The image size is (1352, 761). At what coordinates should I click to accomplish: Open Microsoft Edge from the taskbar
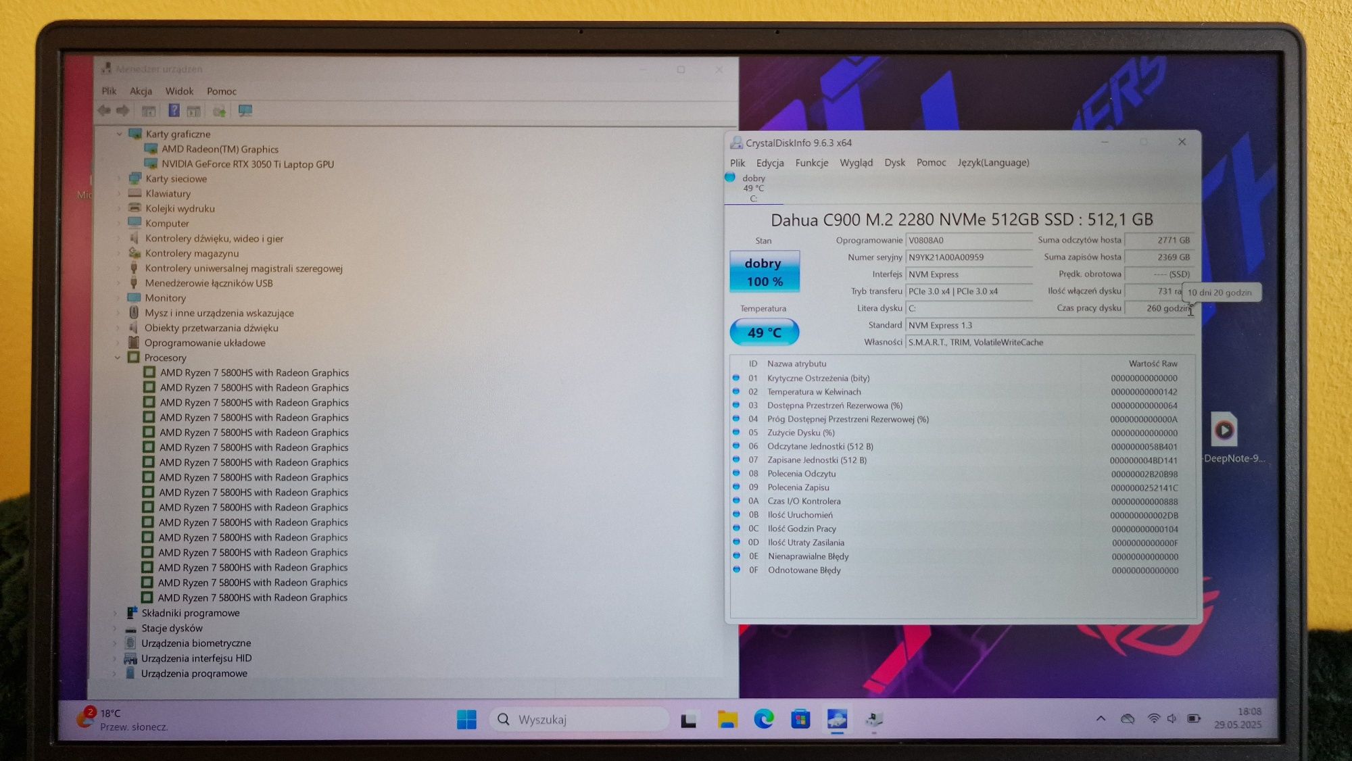[x=764, y=720]
